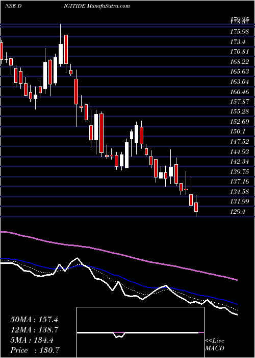This screenshot has height=358, width=255.
Task: Select the 152.69 price axis label
Action: click(240, 122)
